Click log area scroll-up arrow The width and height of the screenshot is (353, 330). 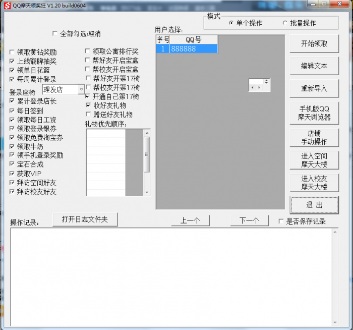click(x=335, y=232)
